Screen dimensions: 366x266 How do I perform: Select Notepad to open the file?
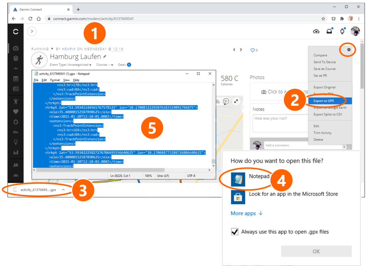point(251,179)
